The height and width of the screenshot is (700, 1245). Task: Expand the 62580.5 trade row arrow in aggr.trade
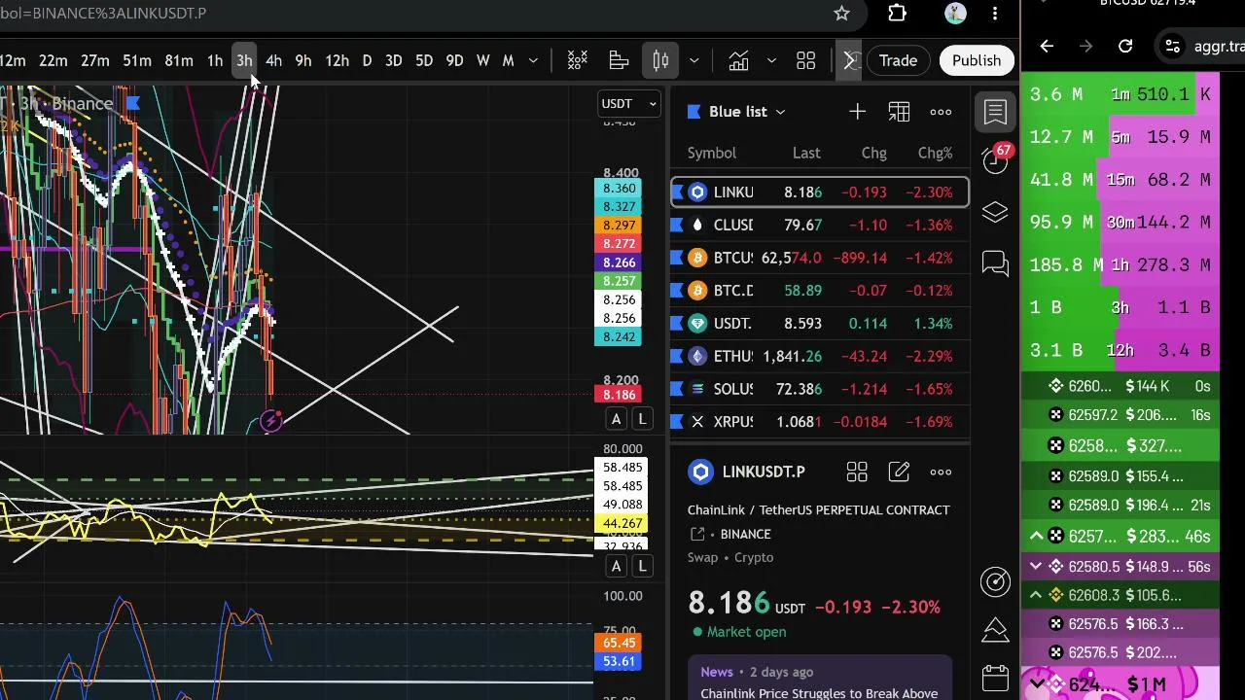point(1036,566)
